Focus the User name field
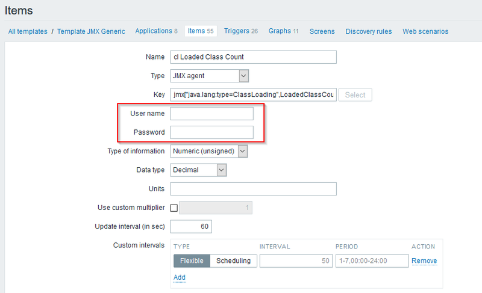The width and height of the screenshot is (482, 293). coord(211,113)
